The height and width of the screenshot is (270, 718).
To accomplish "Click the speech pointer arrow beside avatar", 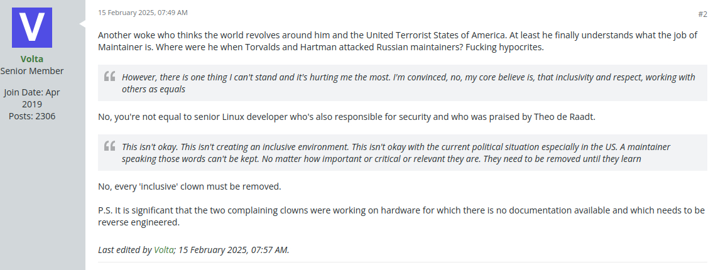I will (82, 24).
